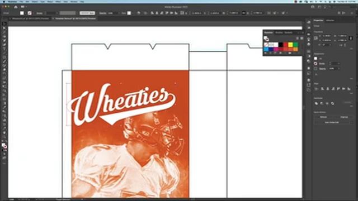Open the Window menu
Screen dimensions: 358x201
point(74,2)
